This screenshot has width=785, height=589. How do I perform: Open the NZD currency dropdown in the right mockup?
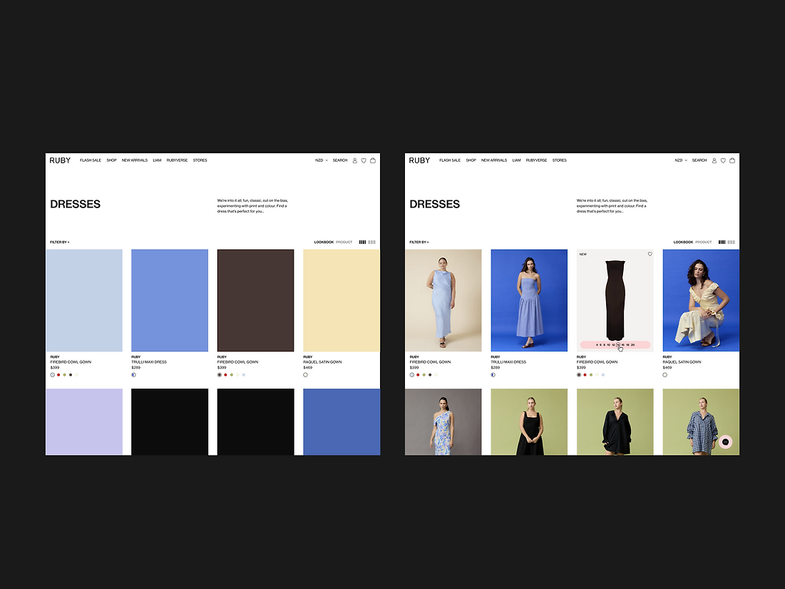681,160
